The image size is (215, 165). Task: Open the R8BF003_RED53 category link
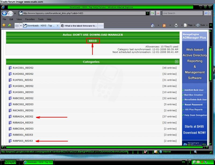click(x=23, y=141)
